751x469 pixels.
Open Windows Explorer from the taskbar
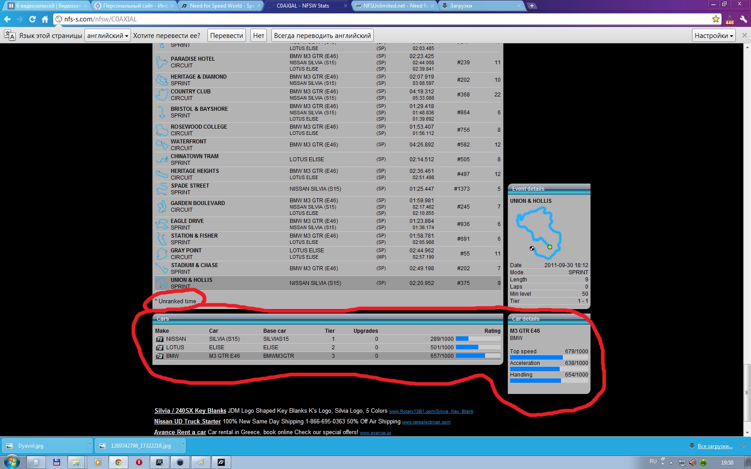click(x=76, y=462)
